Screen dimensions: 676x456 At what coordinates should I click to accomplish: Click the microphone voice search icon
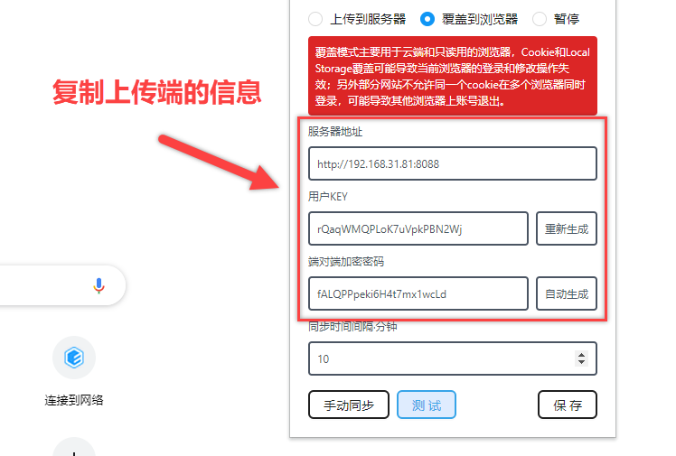coord(99,285)
